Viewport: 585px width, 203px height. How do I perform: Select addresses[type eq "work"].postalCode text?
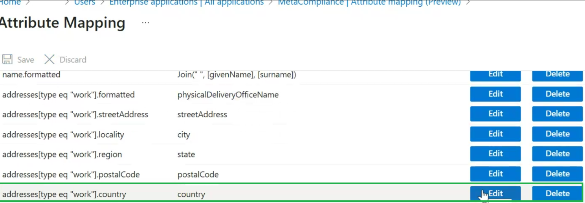(71, 175)
